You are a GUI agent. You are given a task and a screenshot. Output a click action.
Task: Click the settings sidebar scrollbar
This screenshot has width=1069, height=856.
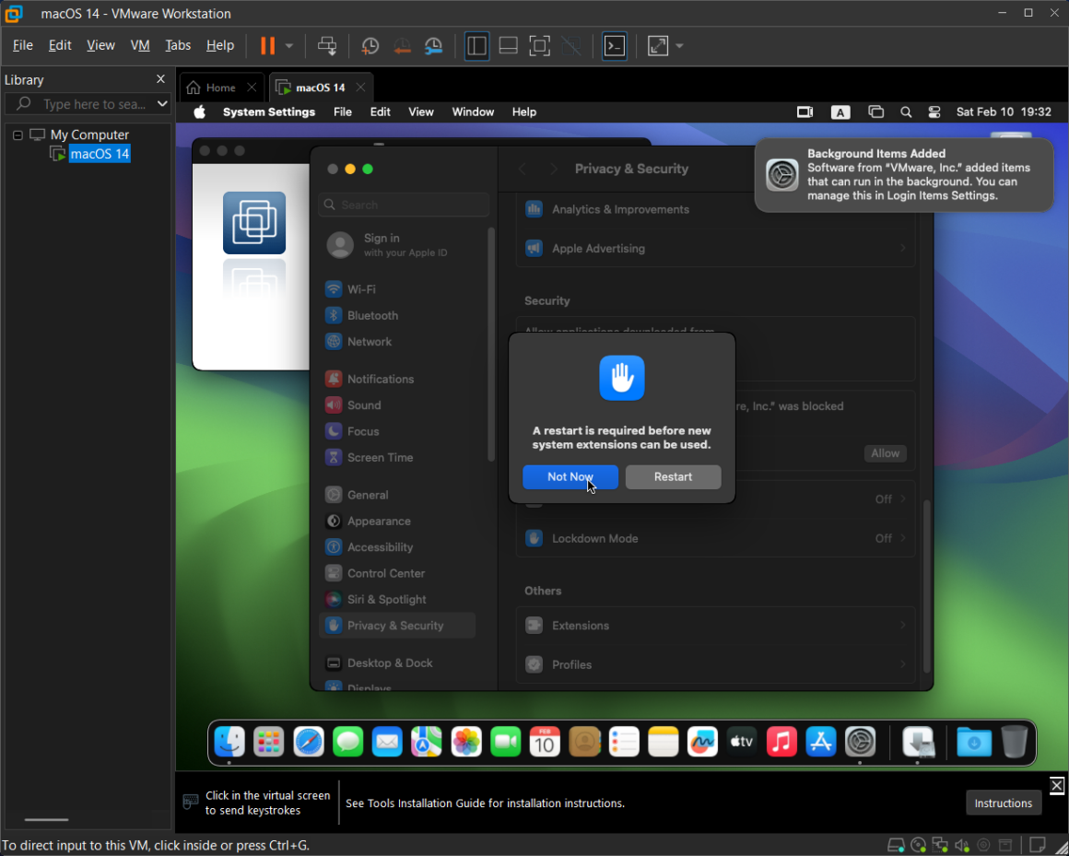[x=491, y=345]
